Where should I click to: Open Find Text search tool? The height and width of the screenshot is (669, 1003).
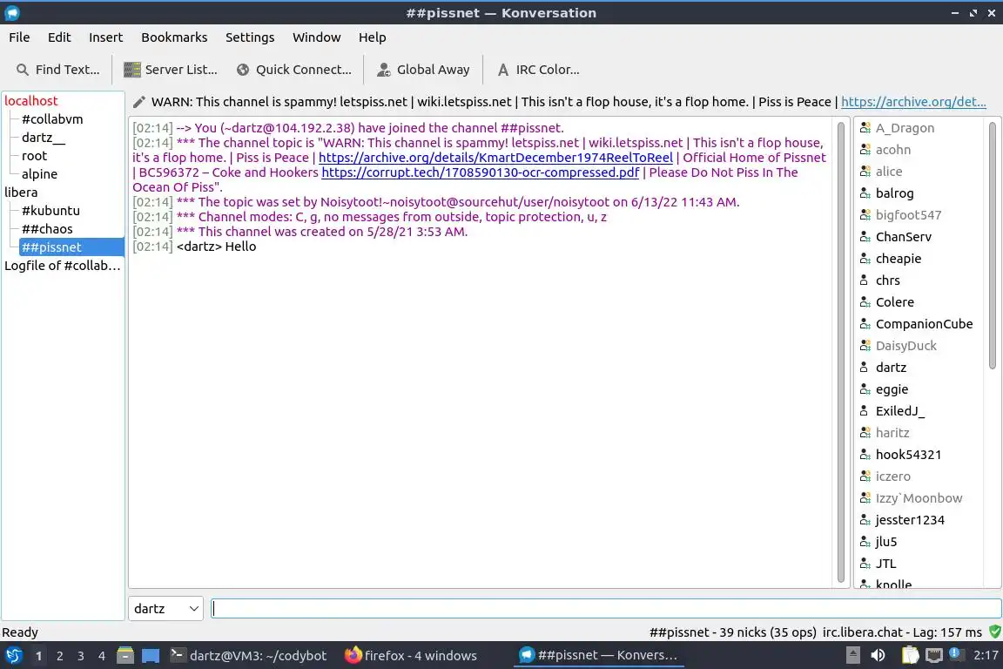(x=58, y=70)
